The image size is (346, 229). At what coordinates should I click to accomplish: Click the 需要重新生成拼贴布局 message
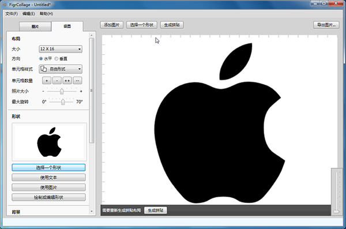tap(122, 211)
